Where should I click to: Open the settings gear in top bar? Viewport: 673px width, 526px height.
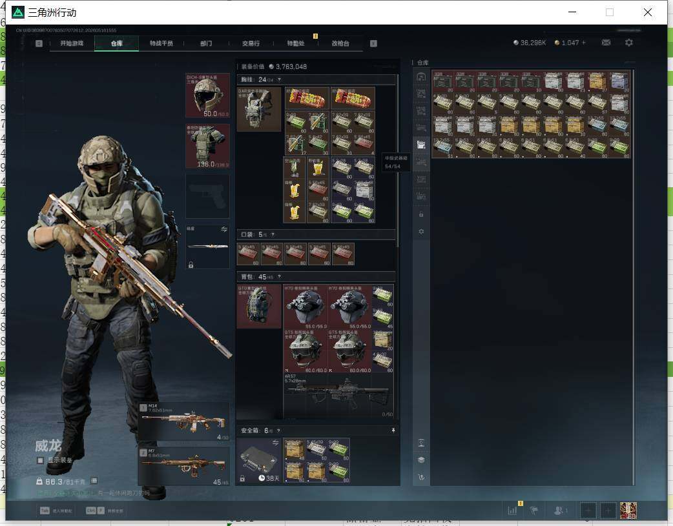pyautogui.click(x=629, y=43)
